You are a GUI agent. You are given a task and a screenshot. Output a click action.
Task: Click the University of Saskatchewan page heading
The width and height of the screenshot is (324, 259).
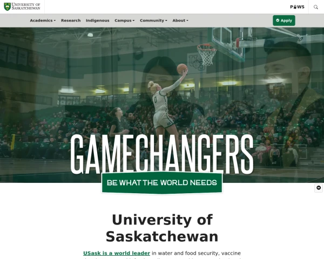coord(162,228)
